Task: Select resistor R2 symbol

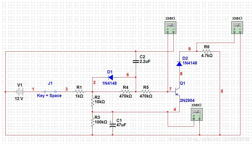Action: (x=93, y=102)
